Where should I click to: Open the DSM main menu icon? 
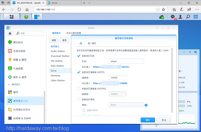pos(12,17)
